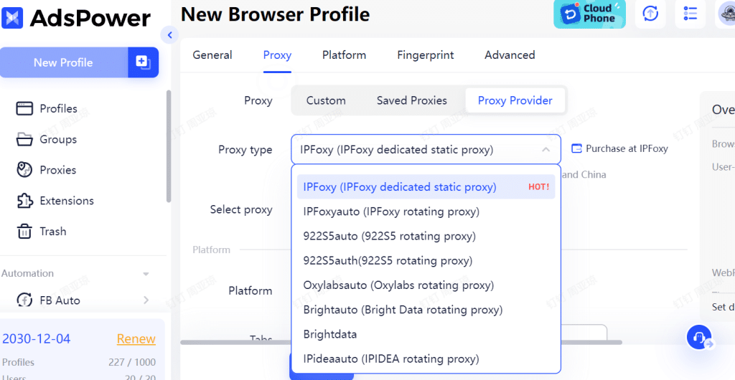Open the user avatar menu
The width and height of the screenshot is (735, 380).
point(726,14)
